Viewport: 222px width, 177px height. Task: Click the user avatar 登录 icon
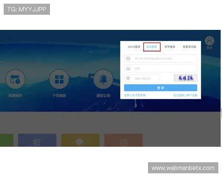(209, 41)
